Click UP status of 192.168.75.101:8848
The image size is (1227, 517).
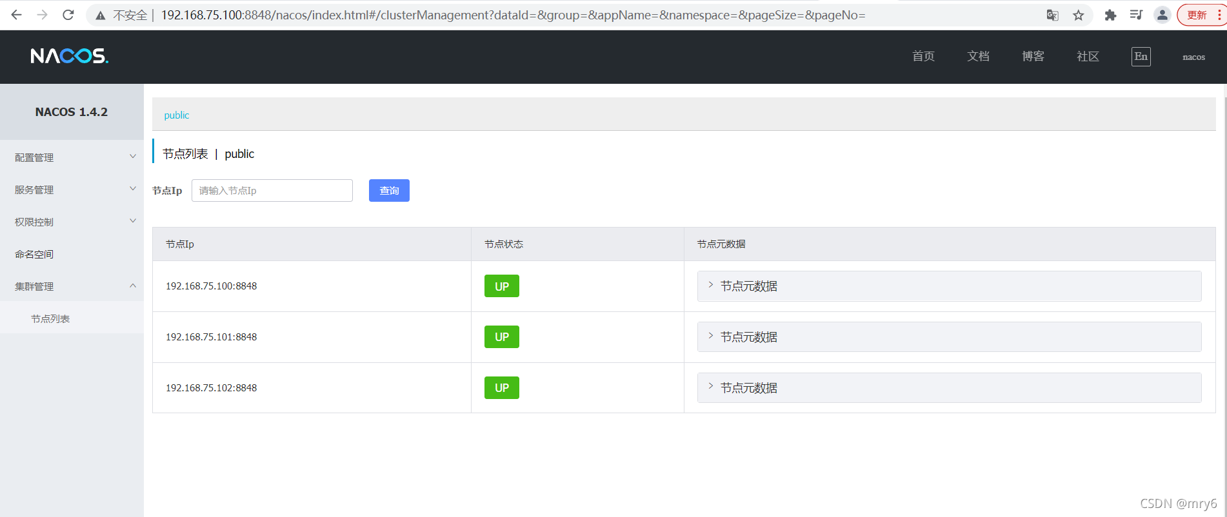[502, 337]
